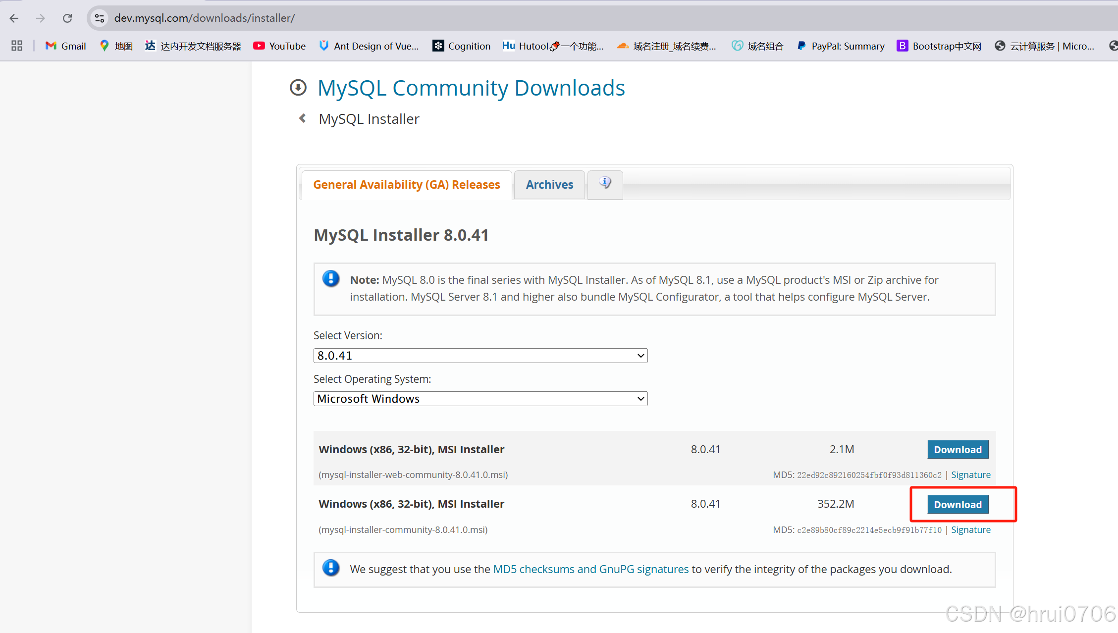Viewport: 1118px width, 633px height.
Task: Click the download circle icon beside the heading
Action: pos(298,88)
